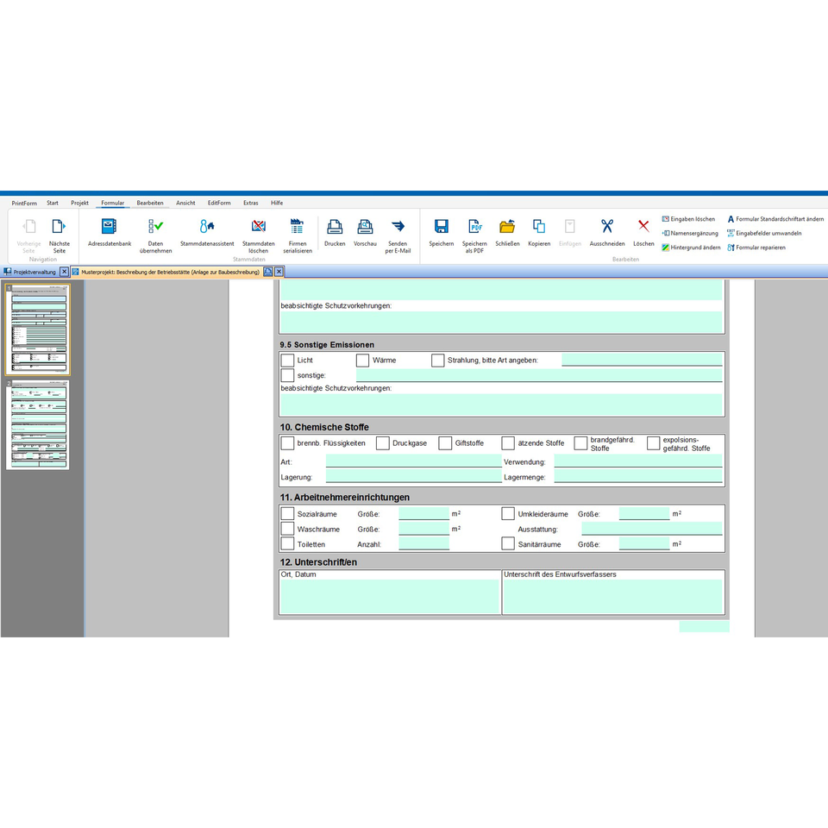The width and height of the screenshot is (828, 828).
Task: Click the Lagermenge input field
Action: coord(638,476)
